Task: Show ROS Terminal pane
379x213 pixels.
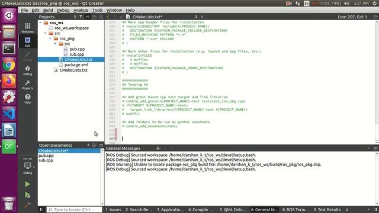Action: 296,209
